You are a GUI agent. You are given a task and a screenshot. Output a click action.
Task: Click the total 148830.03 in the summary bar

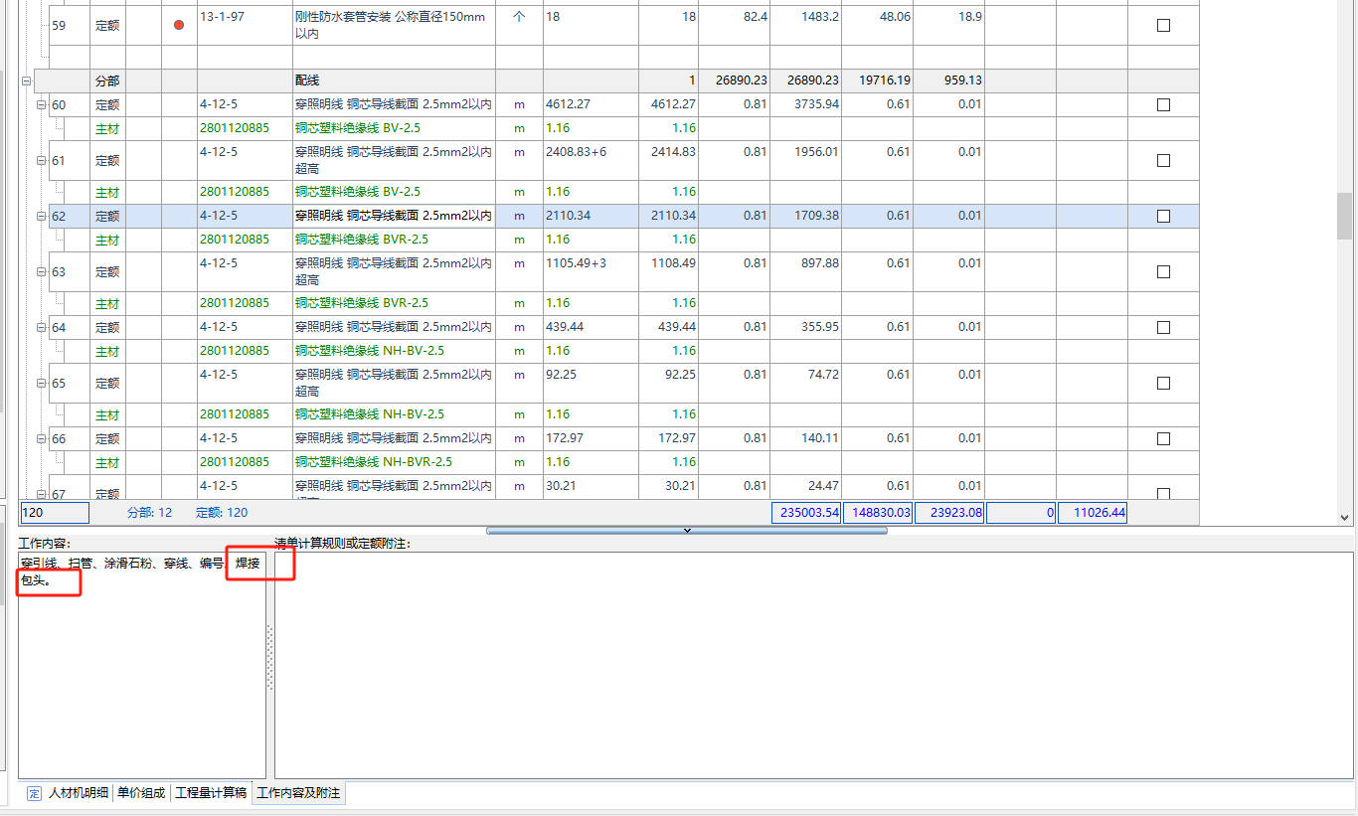[x=878, y=513]
